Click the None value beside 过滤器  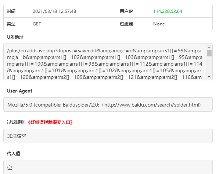tap(159, 24)
